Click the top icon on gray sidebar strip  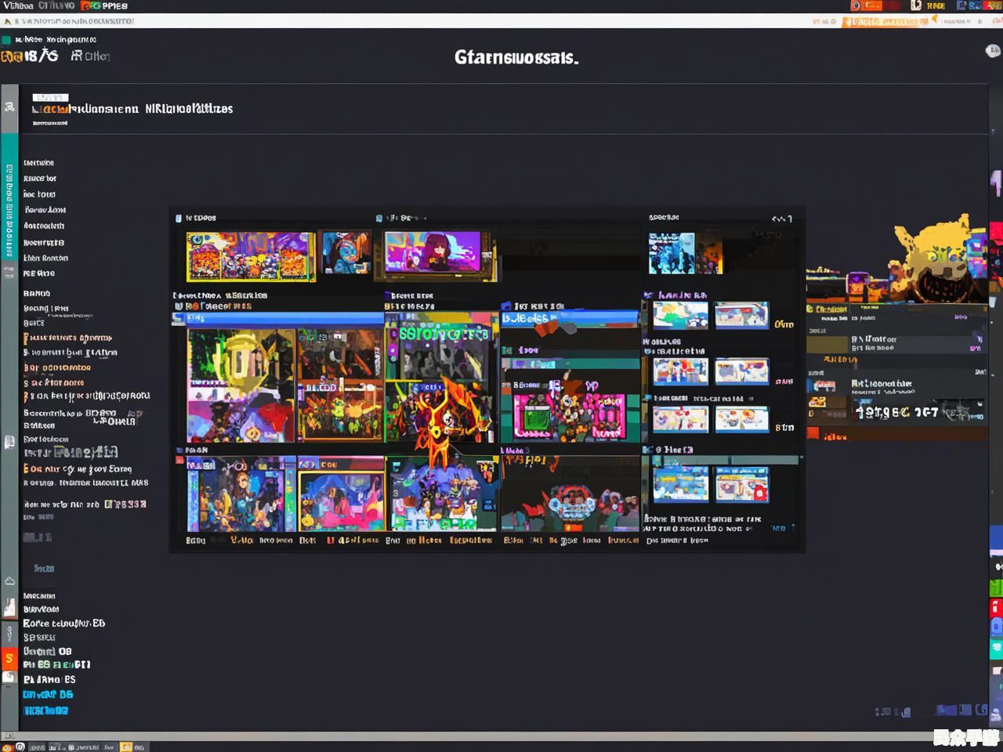coord(9,107)
